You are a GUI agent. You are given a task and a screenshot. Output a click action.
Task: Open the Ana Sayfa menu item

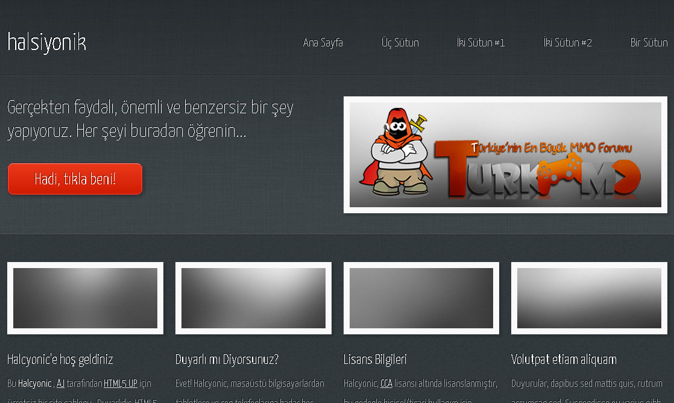[323, 43]
